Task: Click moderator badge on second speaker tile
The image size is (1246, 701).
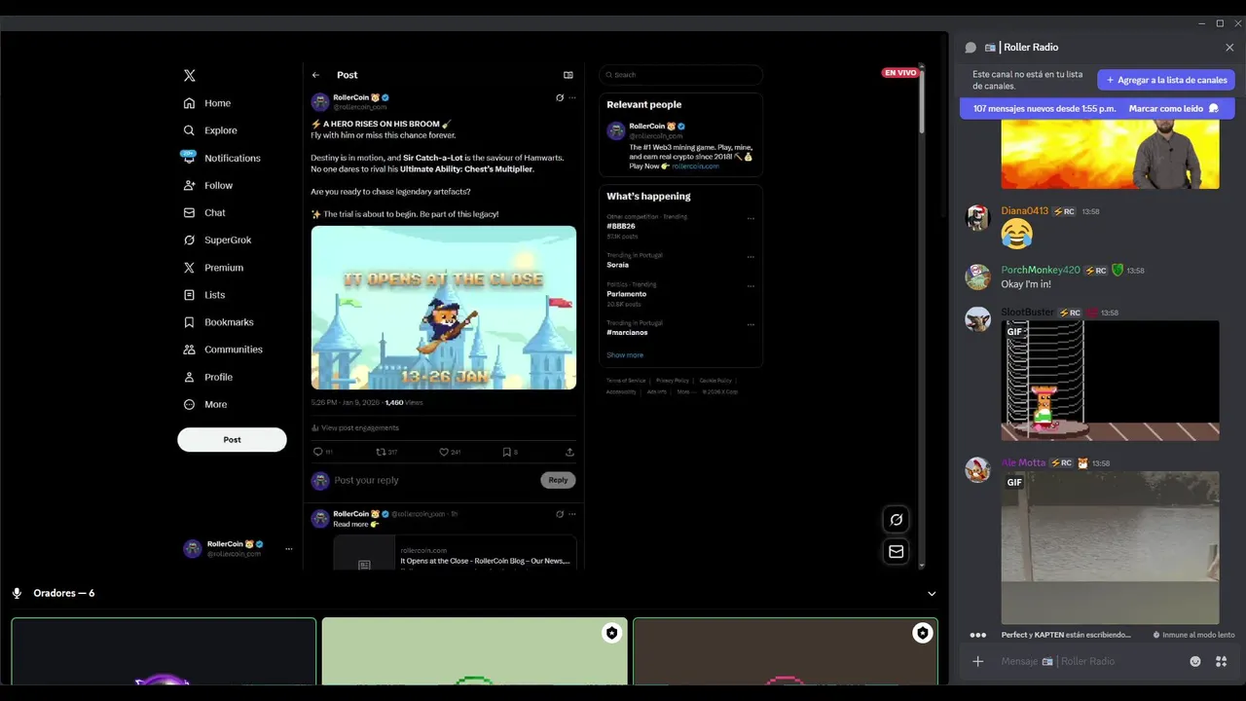Action: [x=611, y=633]
